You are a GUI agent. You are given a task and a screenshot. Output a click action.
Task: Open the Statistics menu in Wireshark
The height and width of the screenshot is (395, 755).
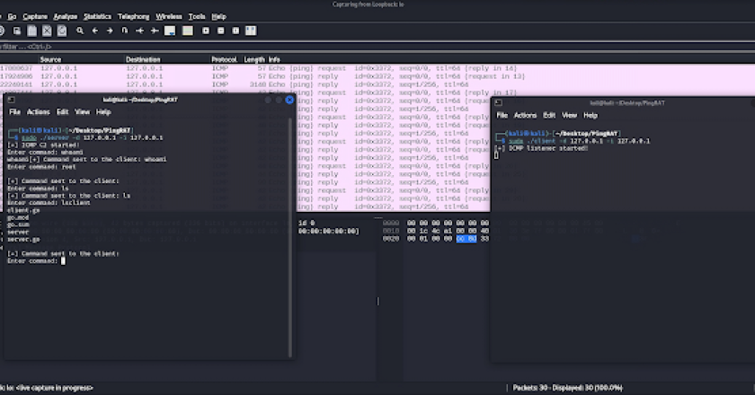coord(97,16)
